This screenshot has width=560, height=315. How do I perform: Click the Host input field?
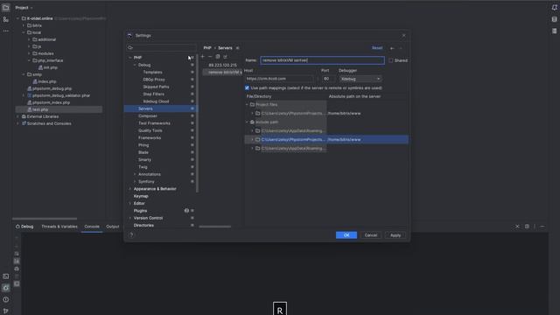point(279,79)
